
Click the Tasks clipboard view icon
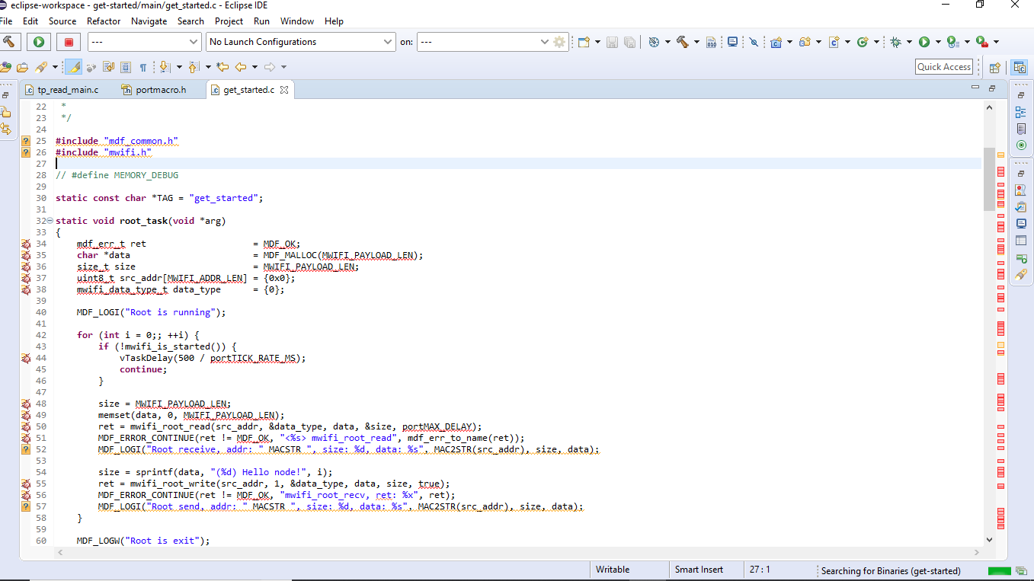coord(1021,207)
